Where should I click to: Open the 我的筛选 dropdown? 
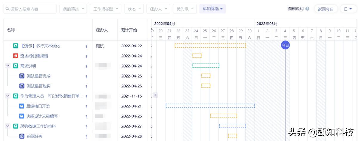pos(73,9)
